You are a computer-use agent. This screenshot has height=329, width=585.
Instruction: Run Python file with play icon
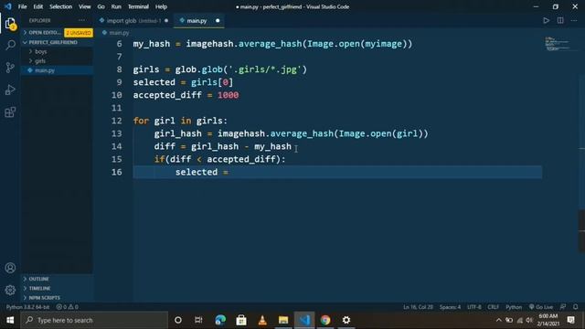[x=547, y=20]
